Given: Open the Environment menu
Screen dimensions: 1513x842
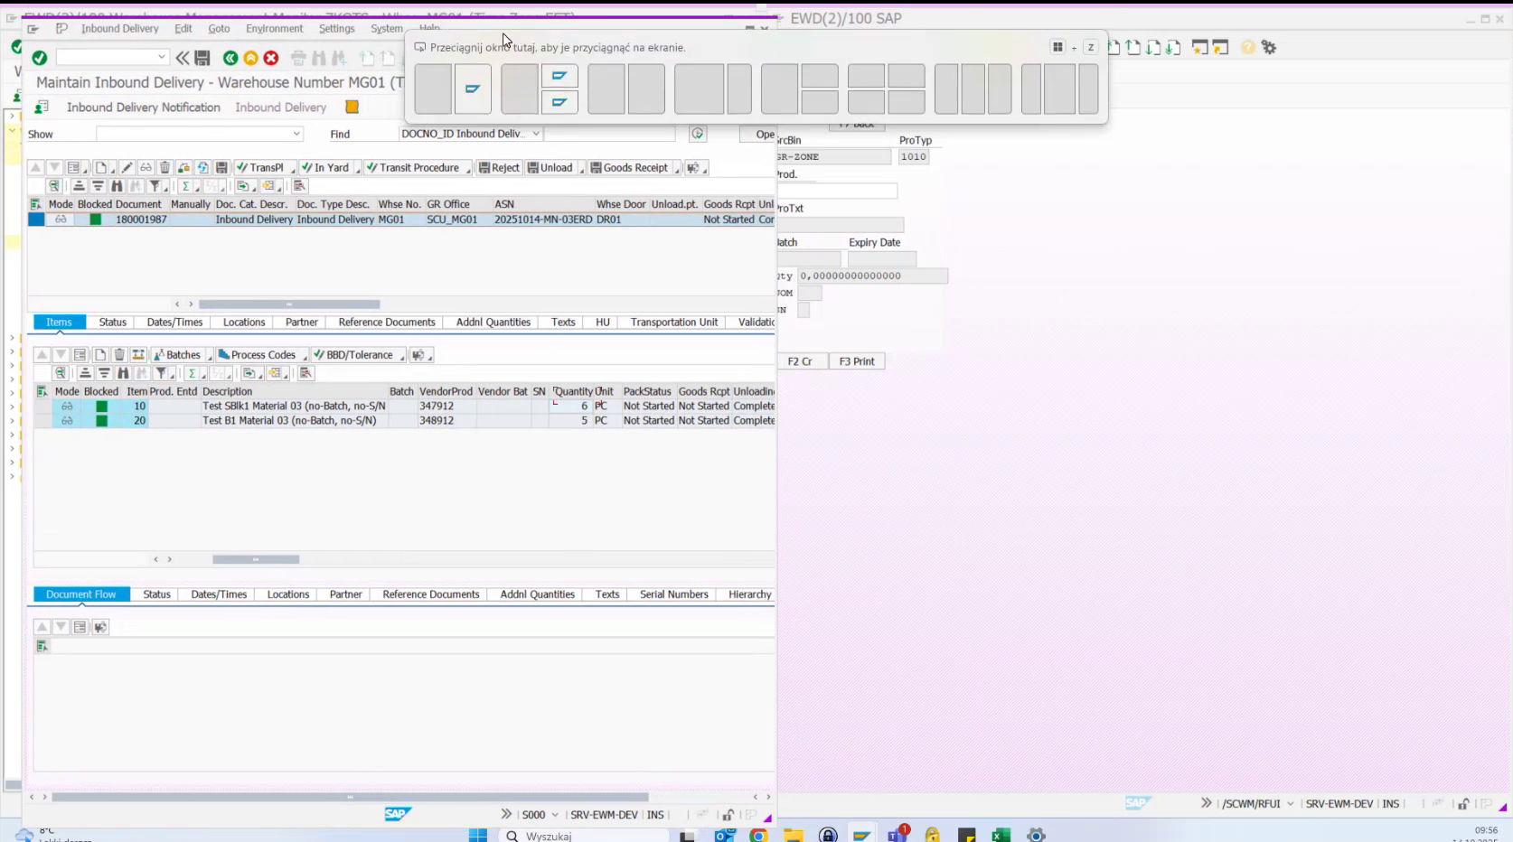Looking at the screenshot, I should click(x=275, y=28).
